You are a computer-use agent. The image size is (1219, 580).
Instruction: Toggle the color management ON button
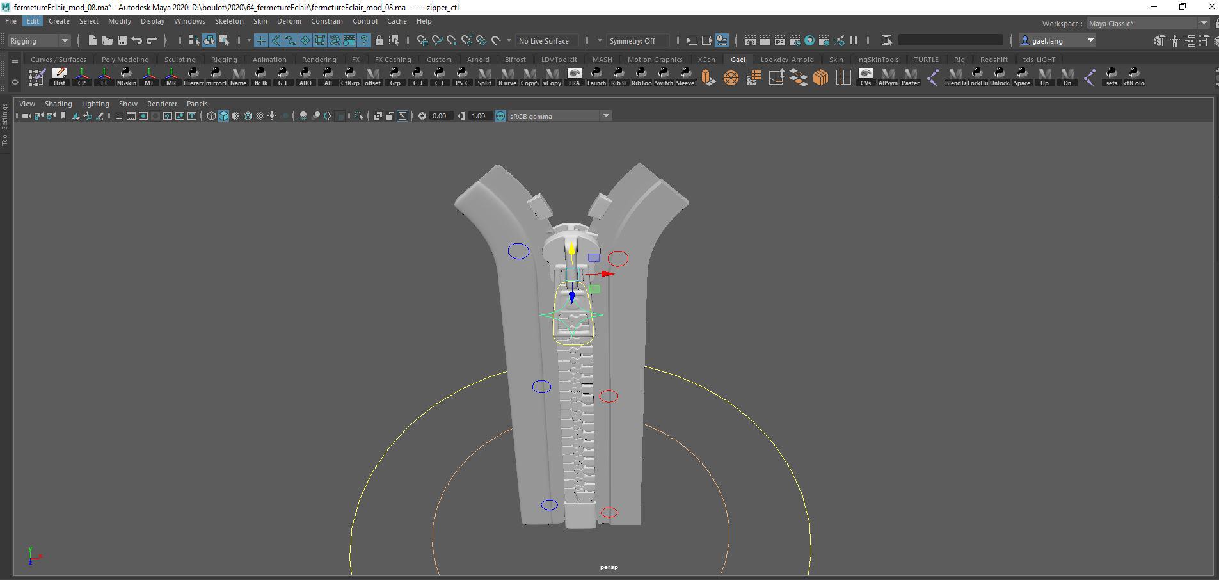pyautogui.click(x=500, y=116)
